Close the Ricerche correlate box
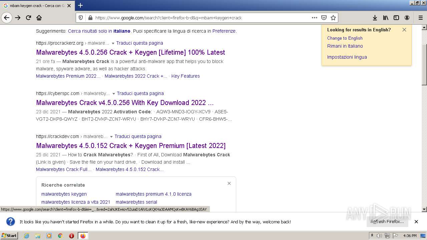 [x=229, y=183]
